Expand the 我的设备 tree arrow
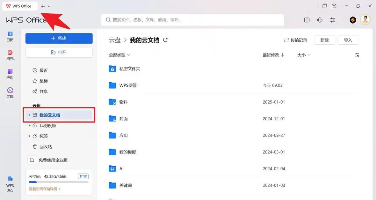Screen dimensions: 376x200 click(x=30, y=126)
